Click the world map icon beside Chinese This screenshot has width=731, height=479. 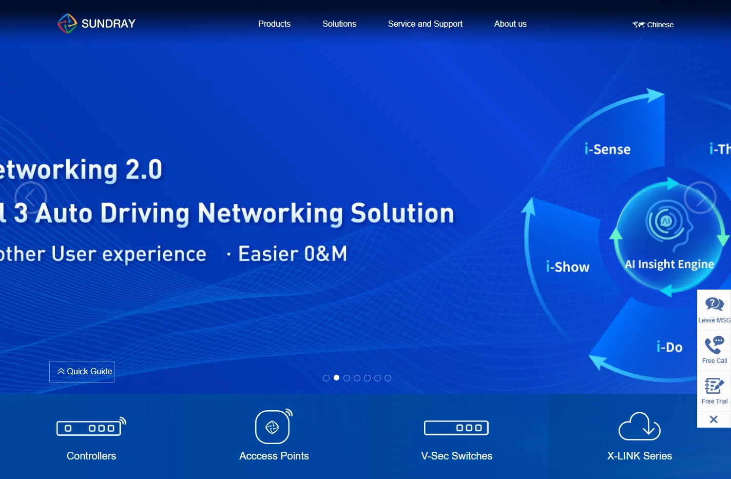639,25
